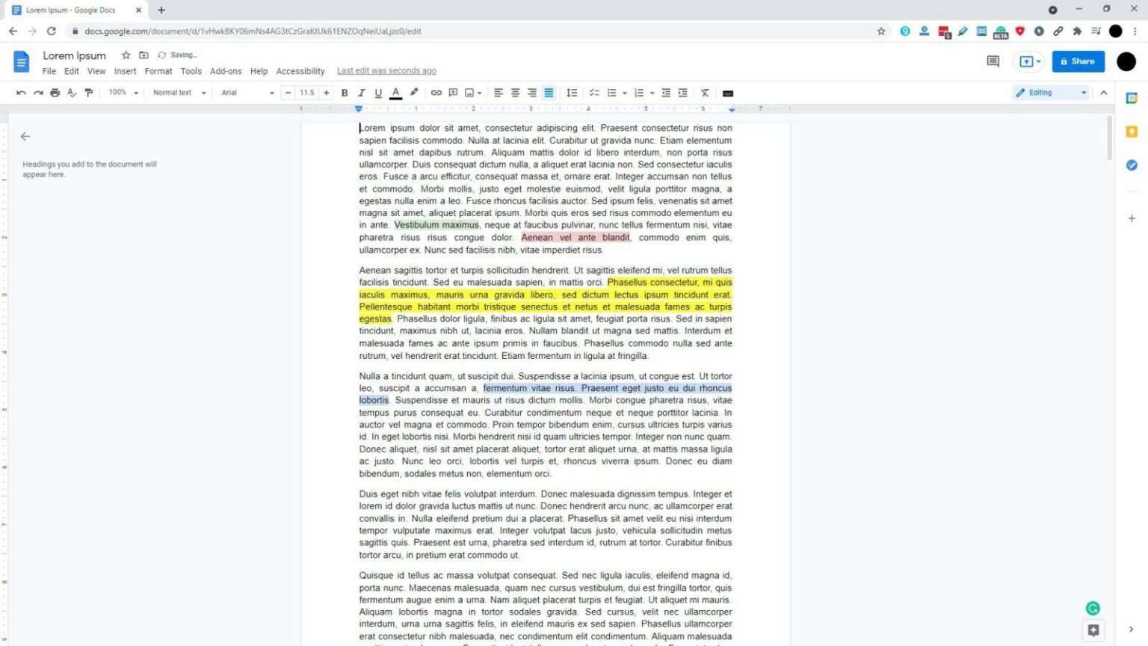The image size is (1148, 646).
Task: Clear formatting using the toolbar icon
Action: click(704, 92)
